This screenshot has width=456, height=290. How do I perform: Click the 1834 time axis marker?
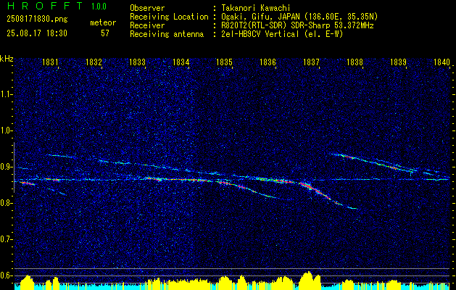click(x=181, y=62)
